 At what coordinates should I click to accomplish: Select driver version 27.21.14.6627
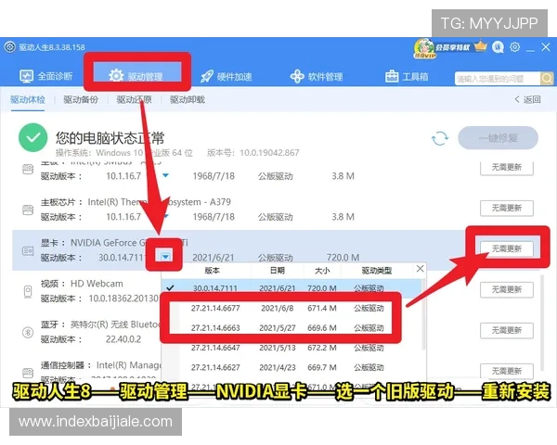tap(291, 367)
